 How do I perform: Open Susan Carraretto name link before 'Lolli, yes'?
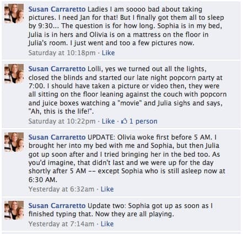(57, 69)
